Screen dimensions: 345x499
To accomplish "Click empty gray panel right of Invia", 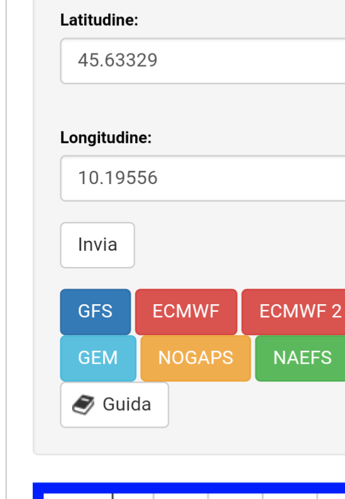I will coord(239,245).
